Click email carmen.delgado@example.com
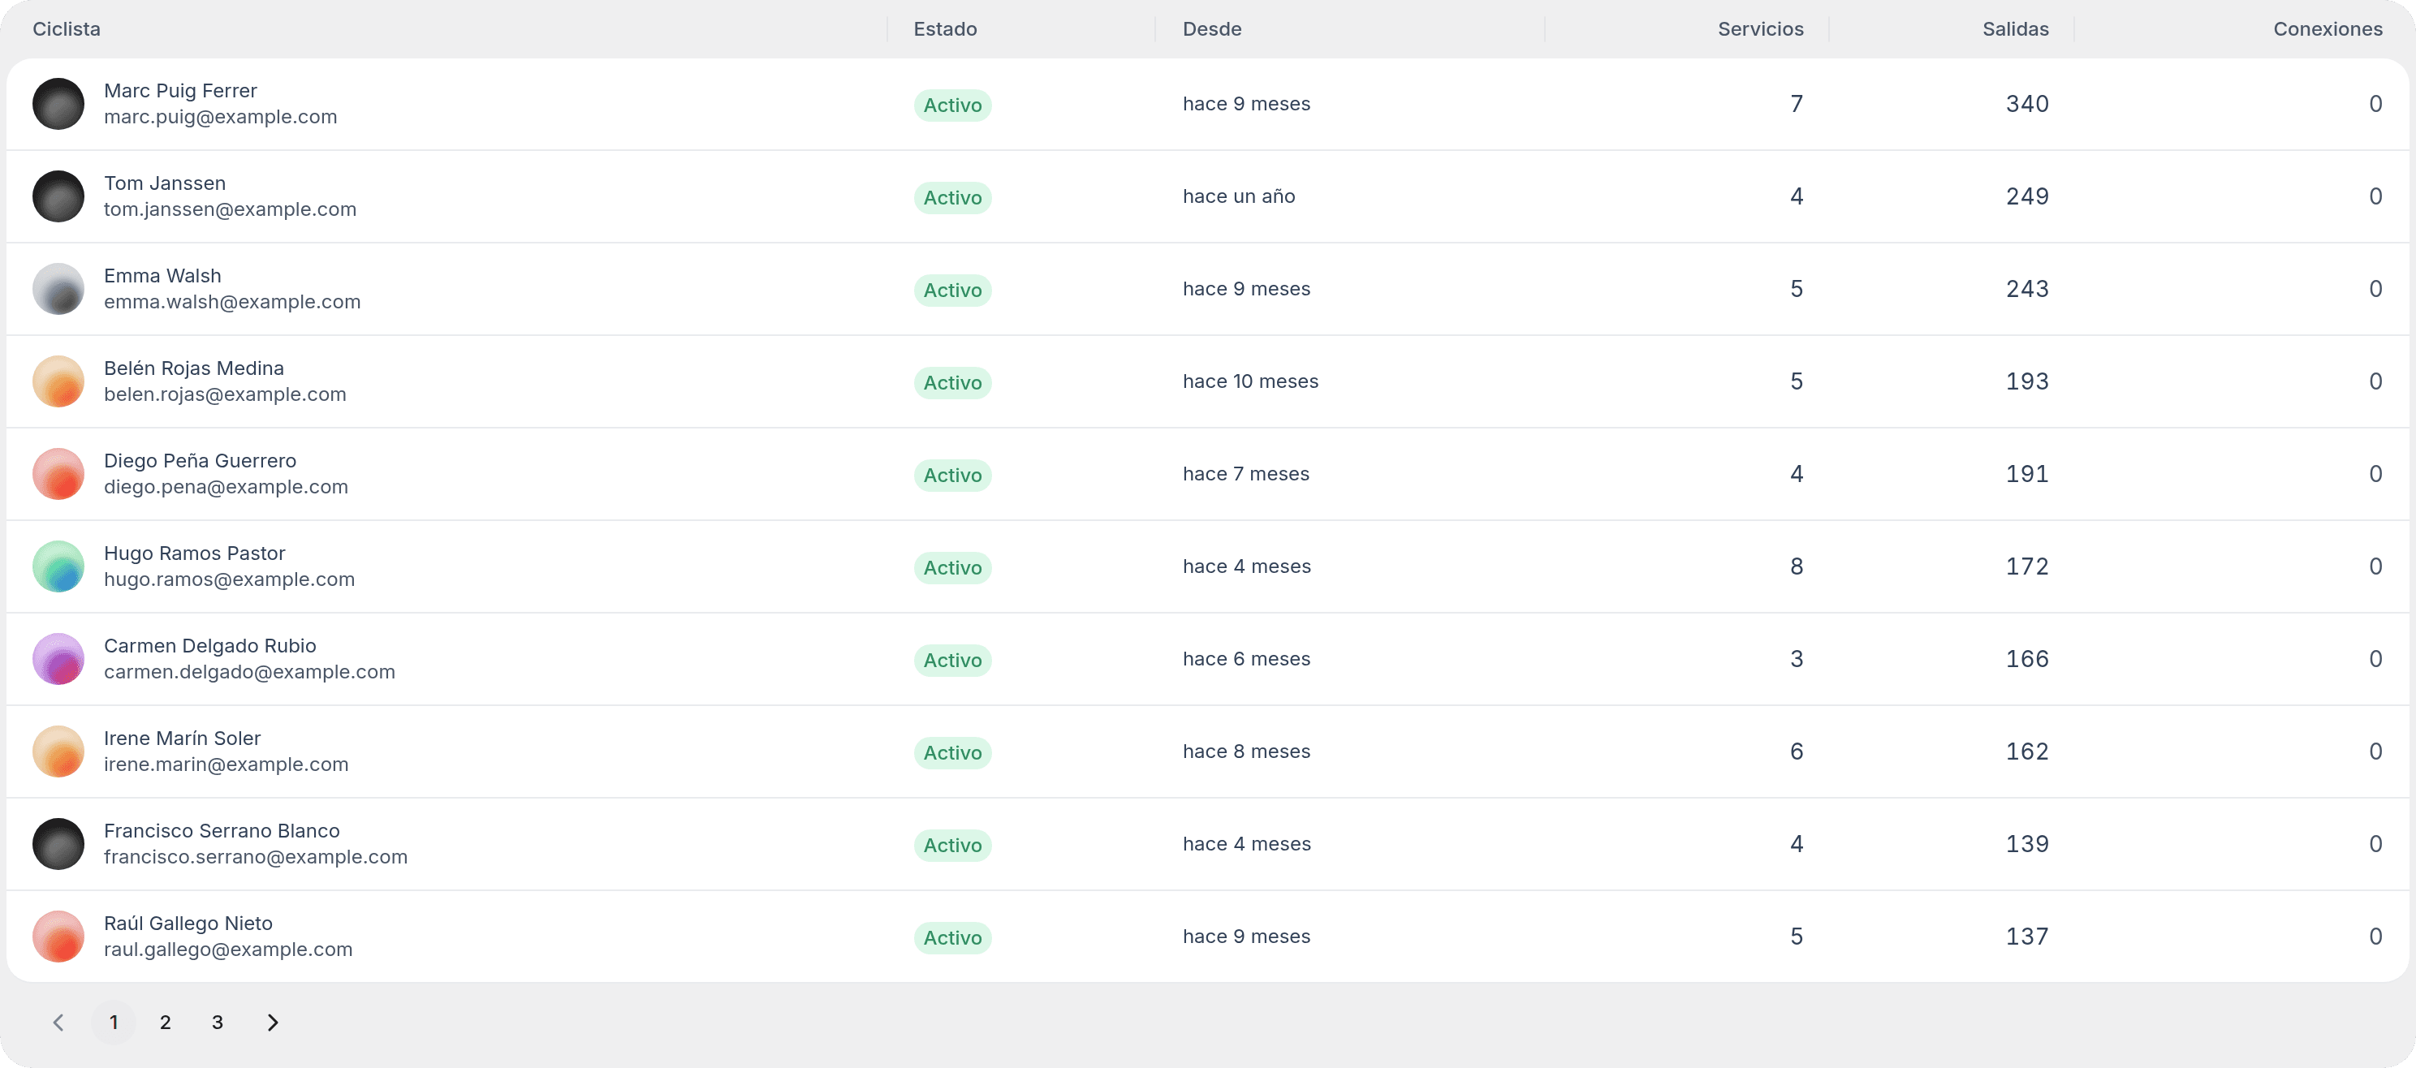The width and height of the screenshot is (2416, 1068). pyautogui.click(x=249, y=672)
